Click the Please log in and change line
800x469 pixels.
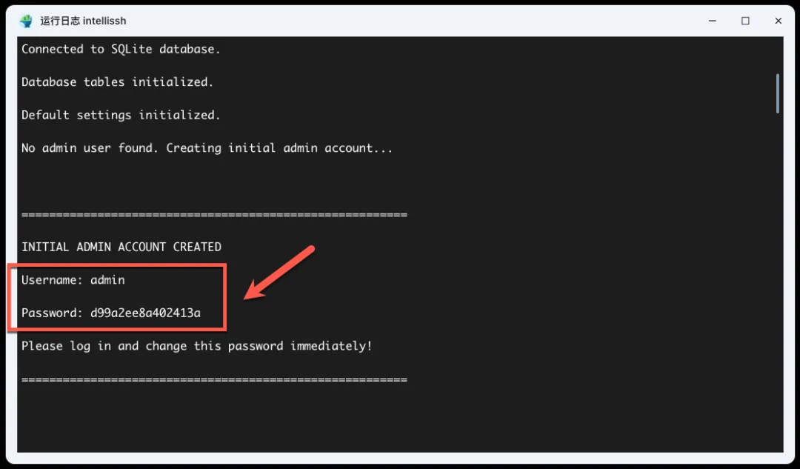pos(197,346)
